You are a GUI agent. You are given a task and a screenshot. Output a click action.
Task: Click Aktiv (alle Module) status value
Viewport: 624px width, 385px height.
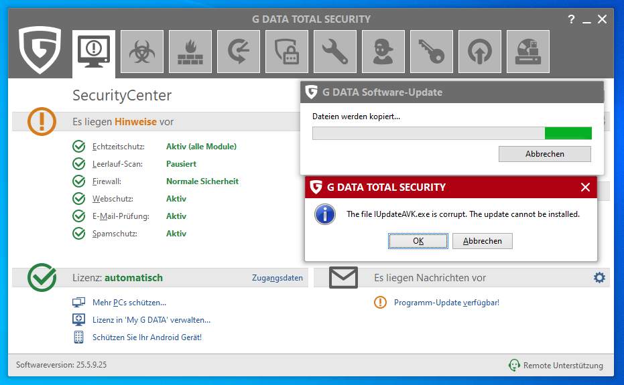201,147
